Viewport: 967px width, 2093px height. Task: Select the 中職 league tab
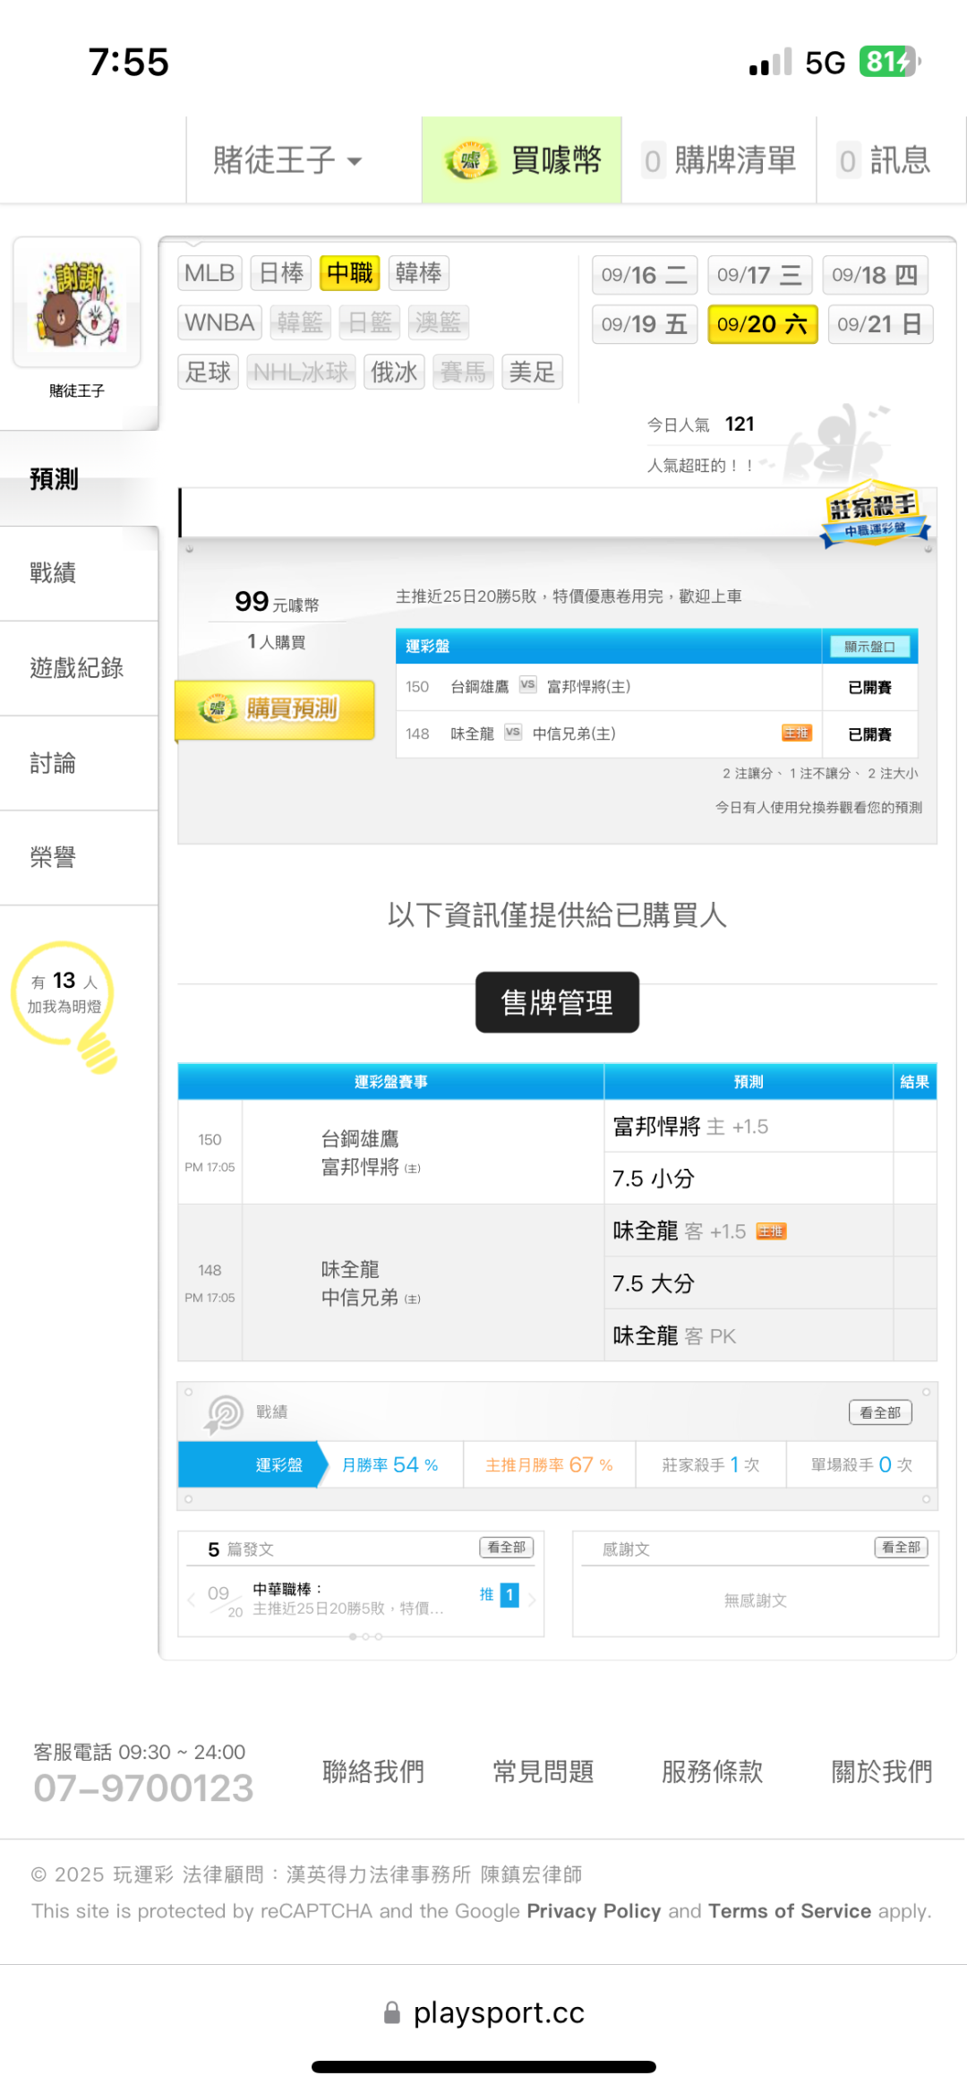click(x=350, y=273)
